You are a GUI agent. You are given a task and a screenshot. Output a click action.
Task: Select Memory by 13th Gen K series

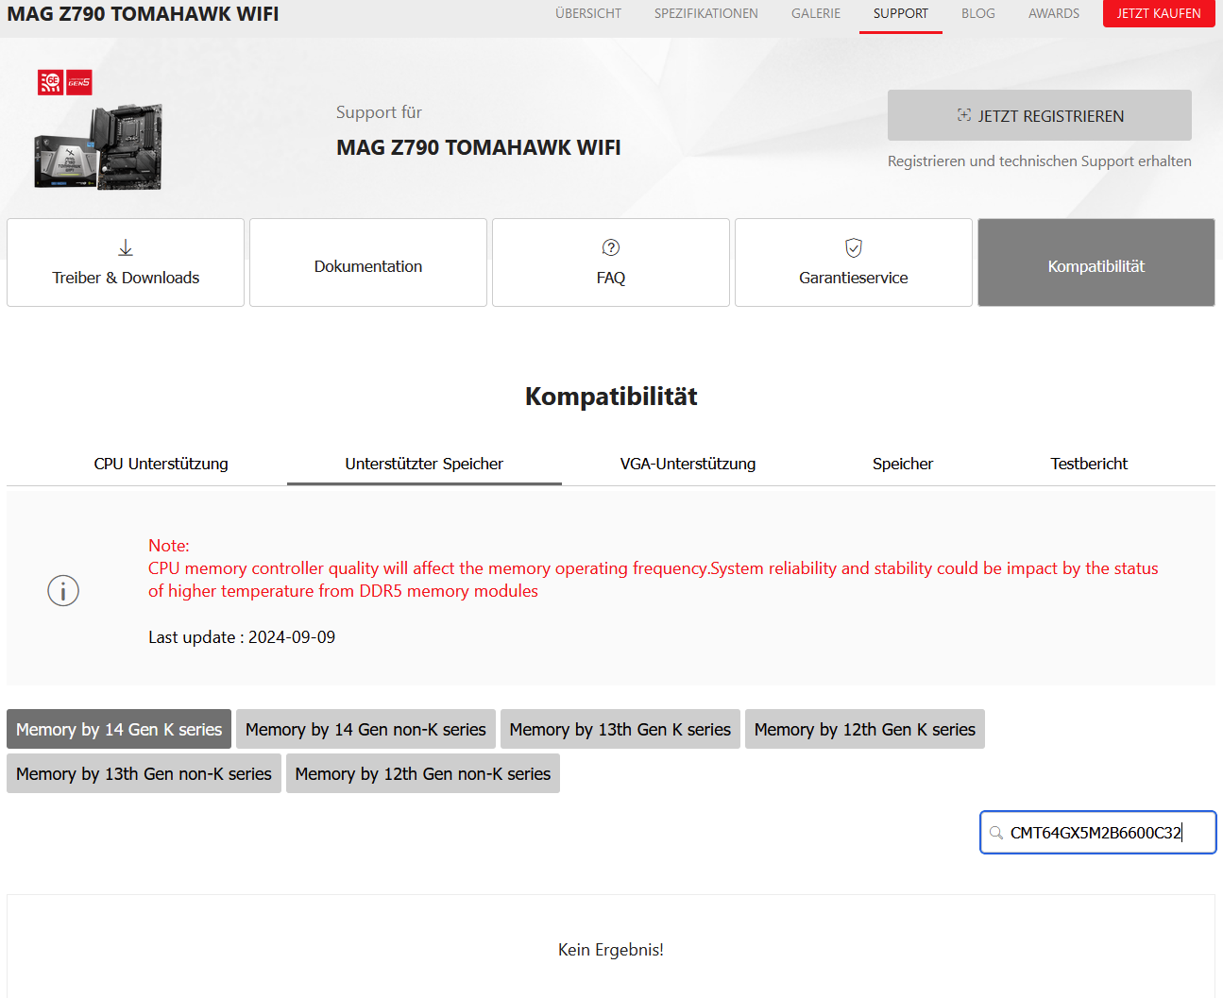click(x=620, y=729)
